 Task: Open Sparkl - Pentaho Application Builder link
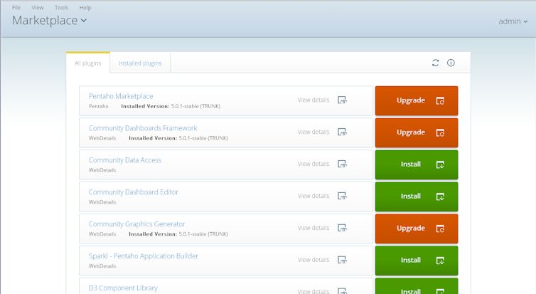click(143, 256)
